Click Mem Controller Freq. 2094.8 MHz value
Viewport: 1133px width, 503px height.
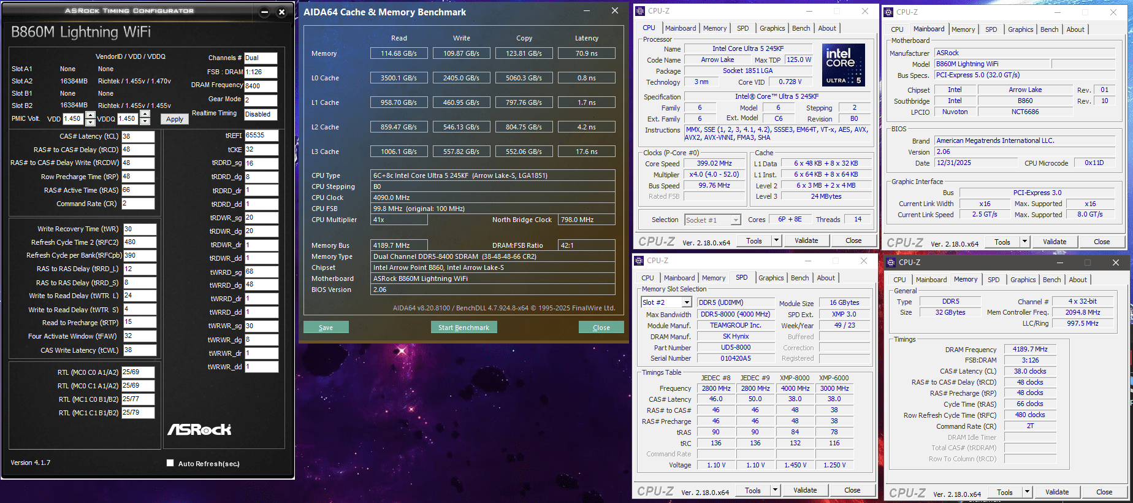coord(1083,312)
